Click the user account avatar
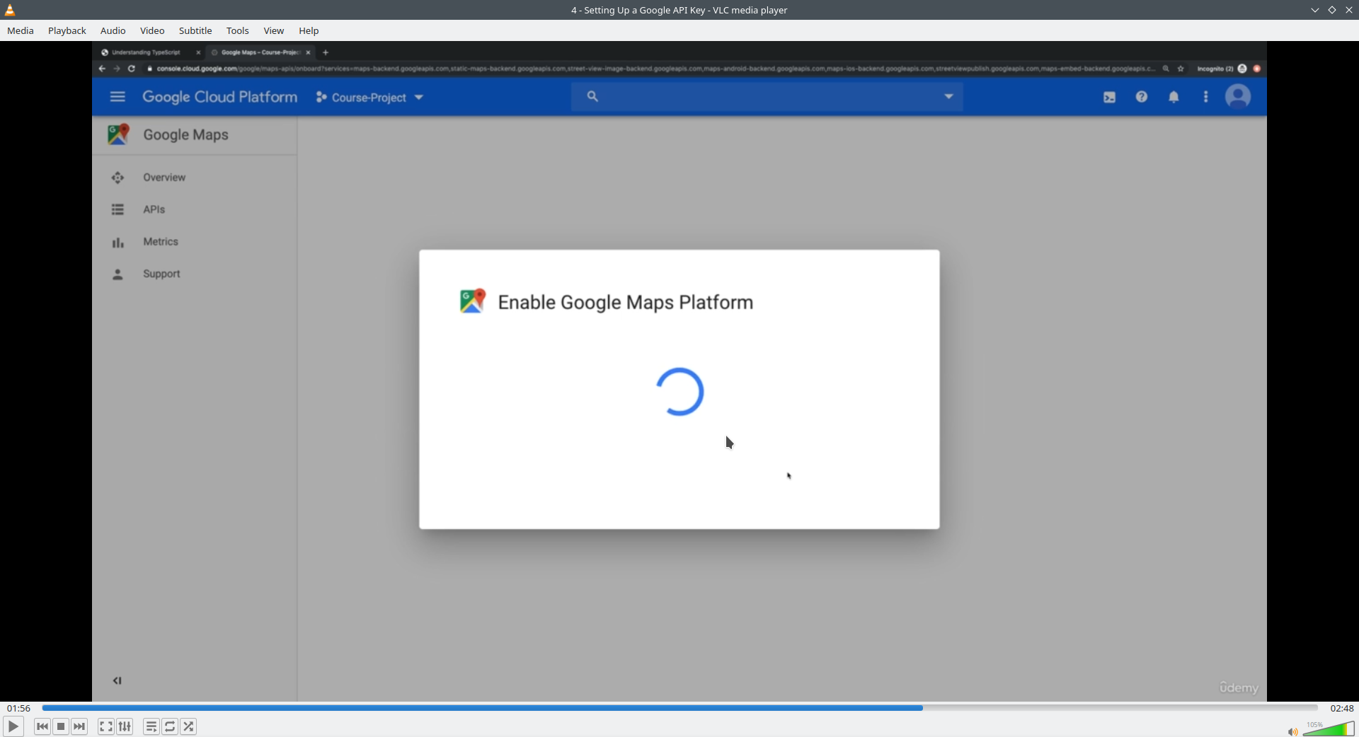Viewport: 1359px width, 737px height. pos(1238,97)
